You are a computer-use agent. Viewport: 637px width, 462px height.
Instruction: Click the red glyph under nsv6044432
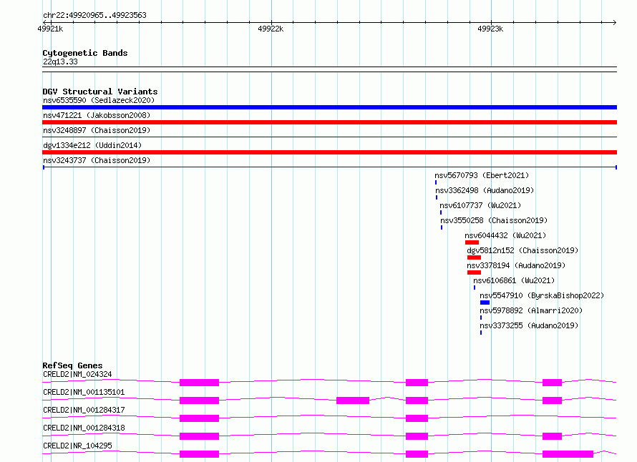coord(472,242)
